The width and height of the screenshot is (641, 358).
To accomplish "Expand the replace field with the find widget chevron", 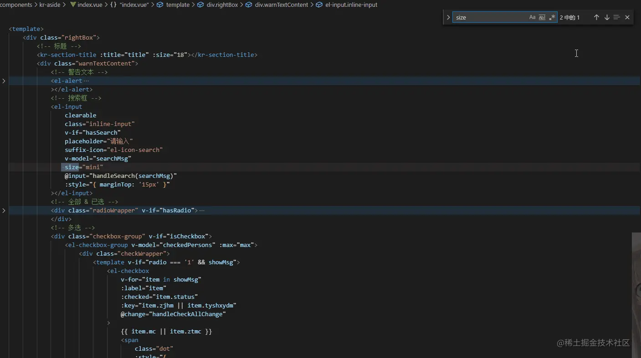I will [448, 17].
